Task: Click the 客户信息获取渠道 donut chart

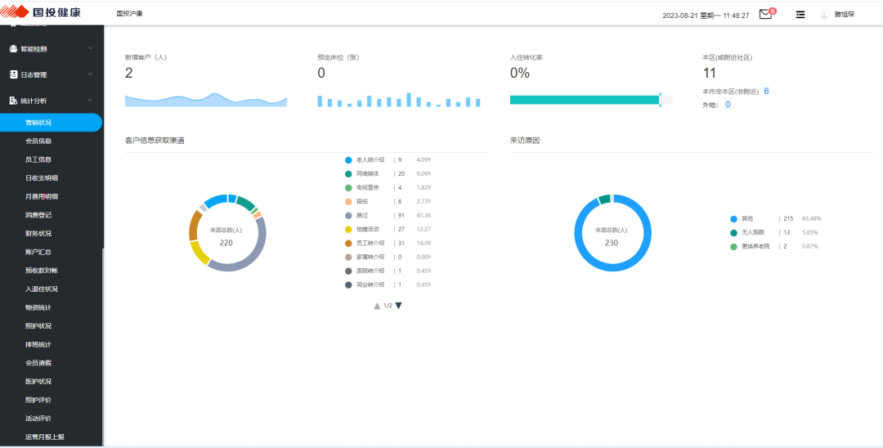Action: (227, 232)
